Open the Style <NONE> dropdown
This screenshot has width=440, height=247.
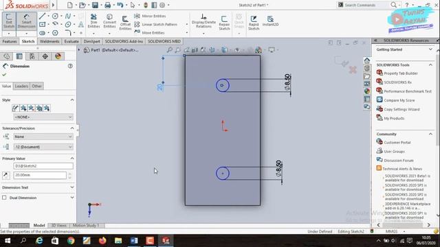(43, 117)
